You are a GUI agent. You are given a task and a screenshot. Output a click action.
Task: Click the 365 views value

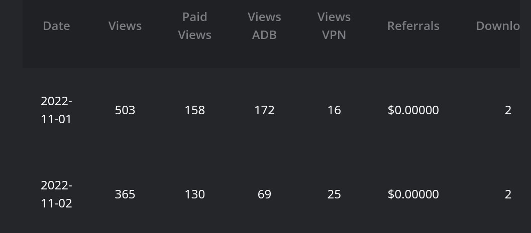click(x=125, y=194)
